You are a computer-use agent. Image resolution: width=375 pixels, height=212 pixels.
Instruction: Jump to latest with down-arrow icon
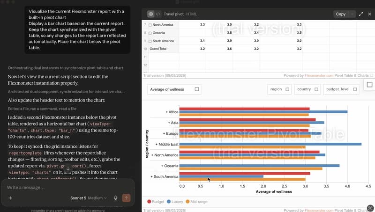point(68,168)
